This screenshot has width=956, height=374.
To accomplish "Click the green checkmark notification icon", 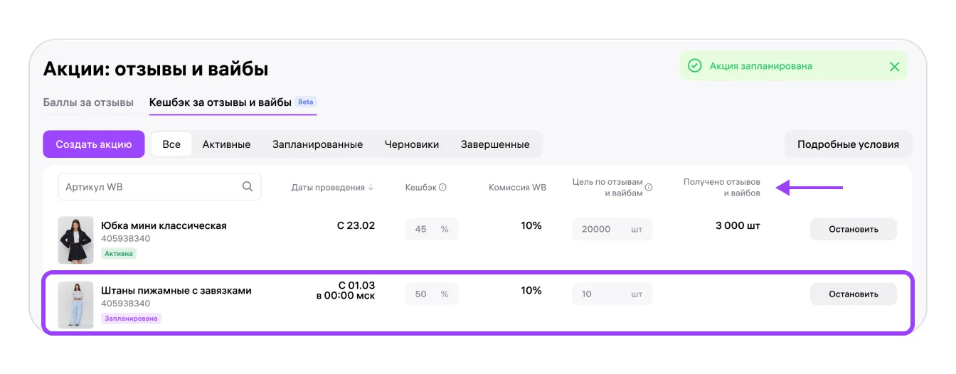I will (x=695, y=66).
